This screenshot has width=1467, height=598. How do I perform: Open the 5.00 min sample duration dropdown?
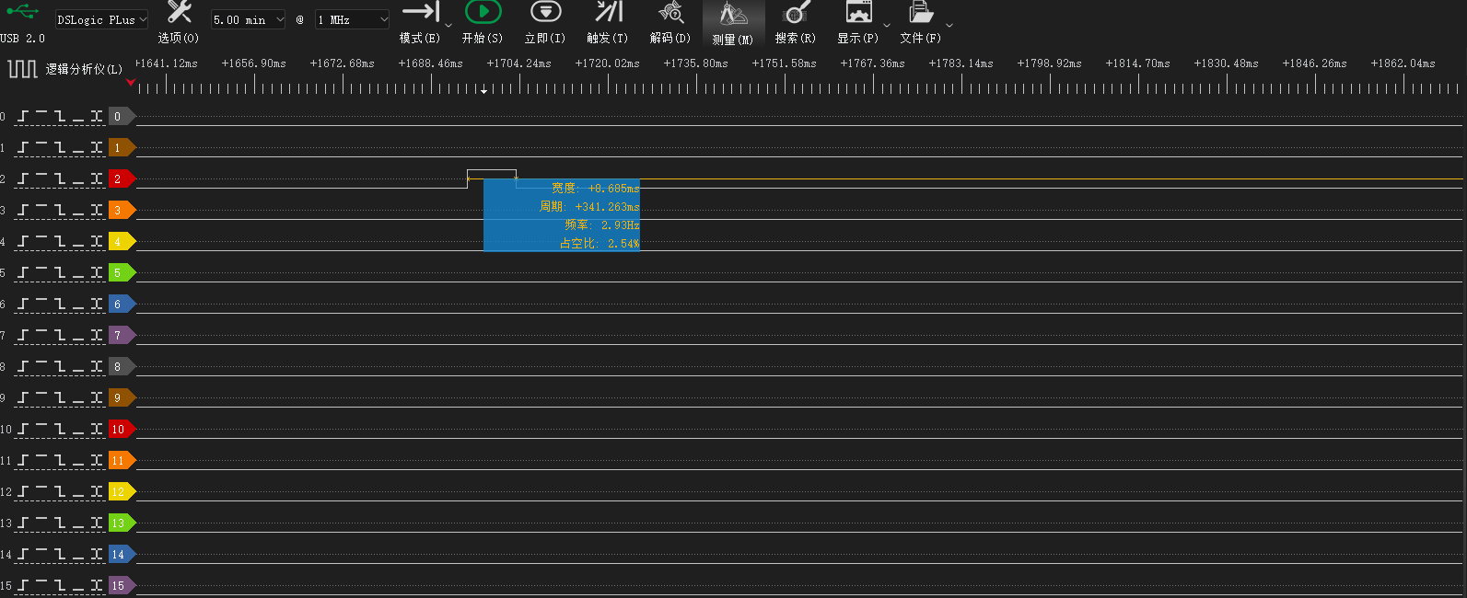pyautogui.click(x=249, y=19)
